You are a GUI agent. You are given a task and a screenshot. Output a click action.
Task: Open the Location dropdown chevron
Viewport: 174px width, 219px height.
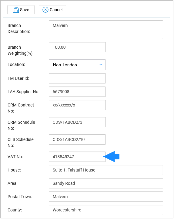(x=101, y=65)
